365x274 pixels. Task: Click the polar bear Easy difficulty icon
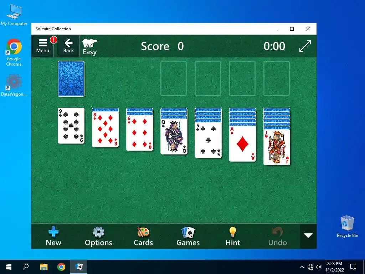tap(90, 47)
